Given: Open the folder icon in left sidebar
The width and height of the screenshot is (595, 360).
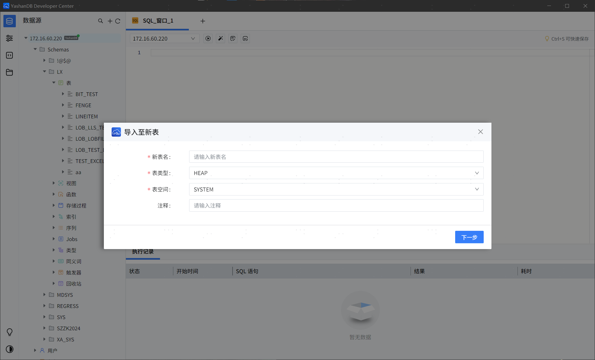Looking at the screenshot, I should pyautogui.click(x=10, y=72).
